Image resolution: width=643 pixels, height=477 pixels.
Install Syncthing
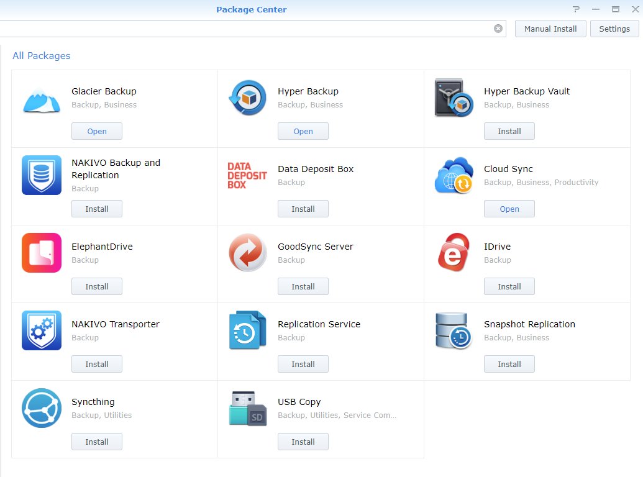coord(97,442)
